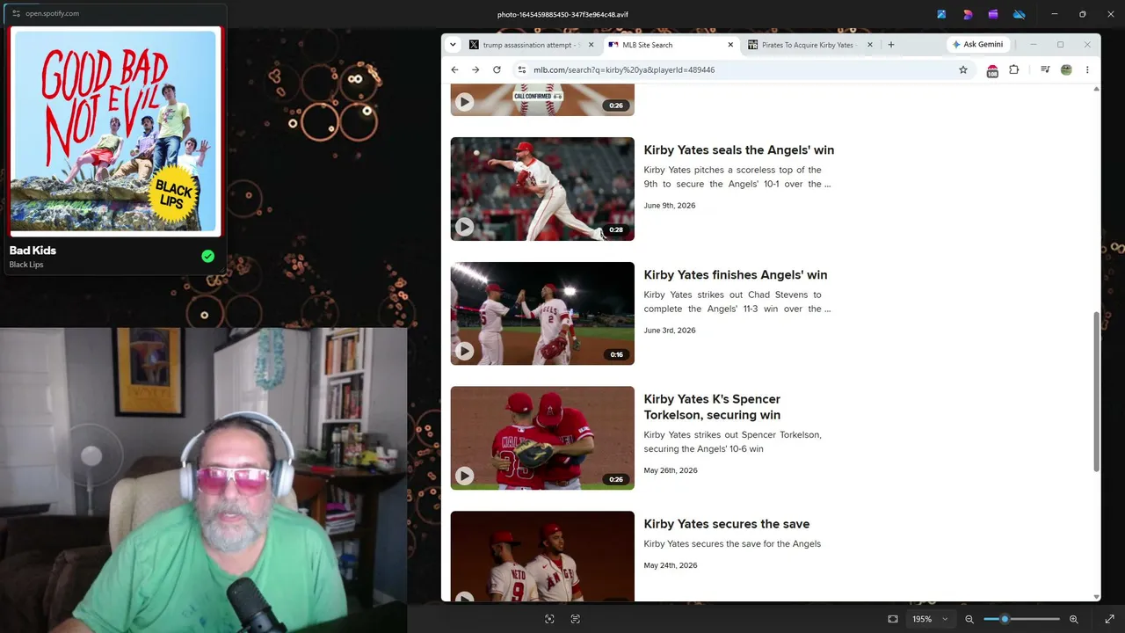Close the Pirates To Acquire Kirby Yates tab
Viewport: 1125px width, 633px height.
[870, 45]
